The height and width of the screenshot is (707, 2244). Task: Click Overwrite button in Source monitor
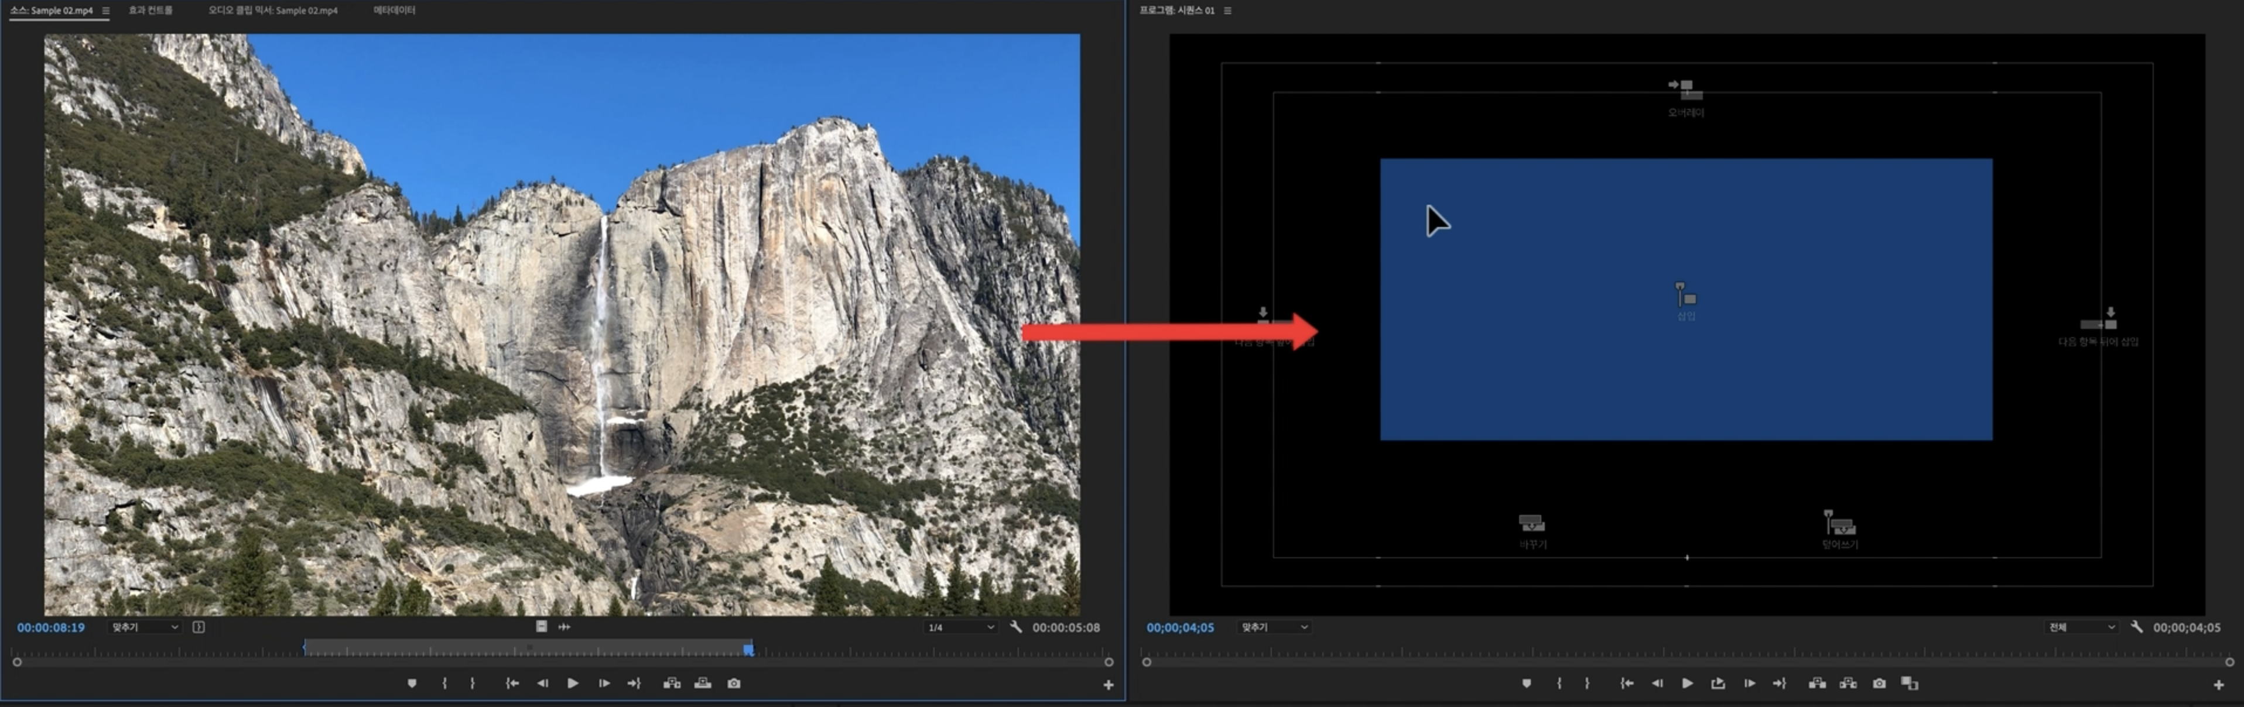coord(703,684)
